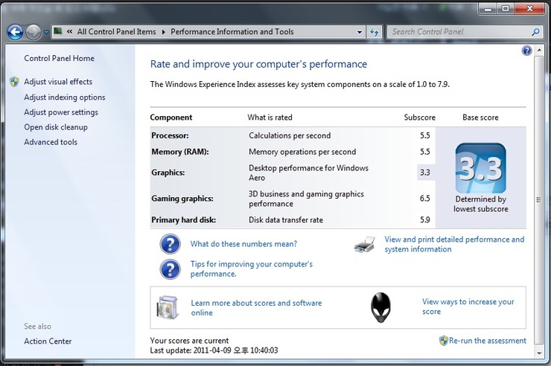
Task: Re-run the assessment
Action: click(x=488, y=341)
